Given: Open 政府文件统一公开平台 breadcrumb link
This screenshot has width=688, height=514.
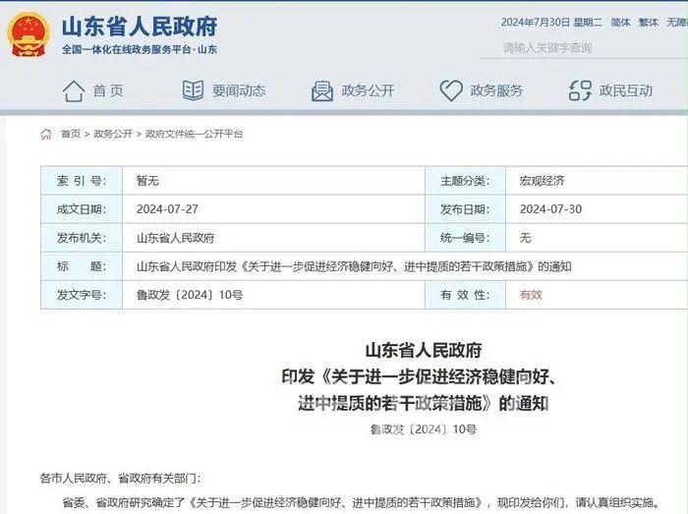Looking at the screenshot, I should pyautogui.click(x=194, y=134).
